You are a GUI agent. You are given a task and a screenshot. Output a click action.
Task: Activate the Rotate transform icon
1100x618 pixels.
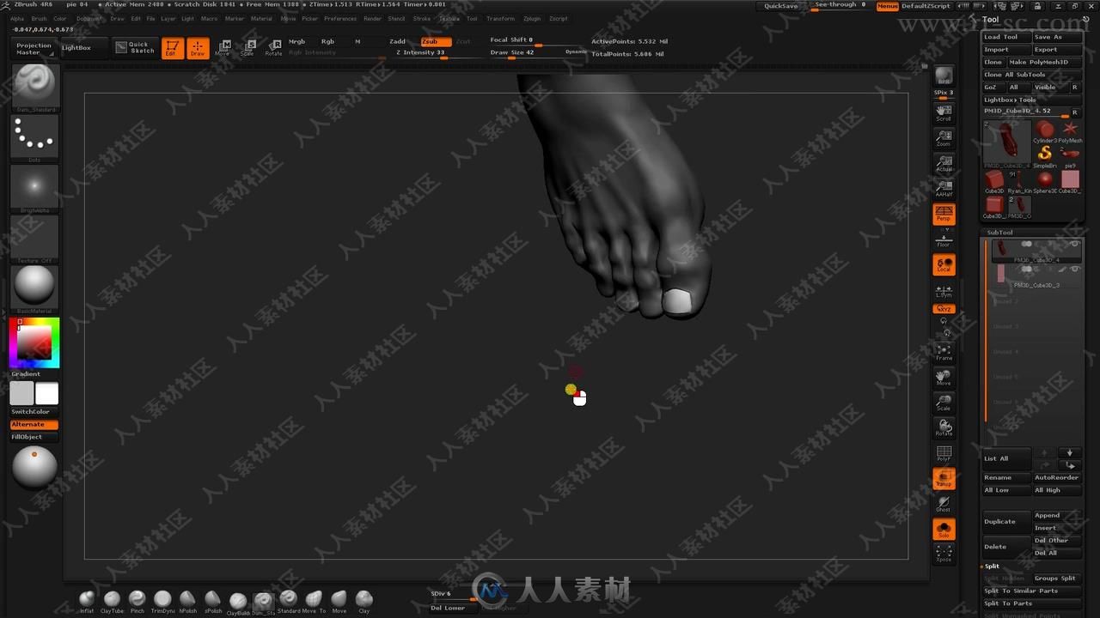(273, 48)
